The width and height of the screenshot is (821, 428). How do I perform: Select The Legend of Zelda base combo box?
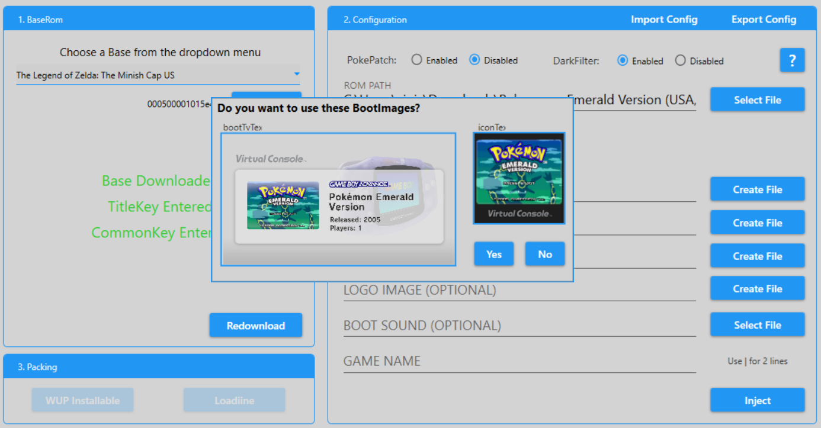(x=154, y=75)
